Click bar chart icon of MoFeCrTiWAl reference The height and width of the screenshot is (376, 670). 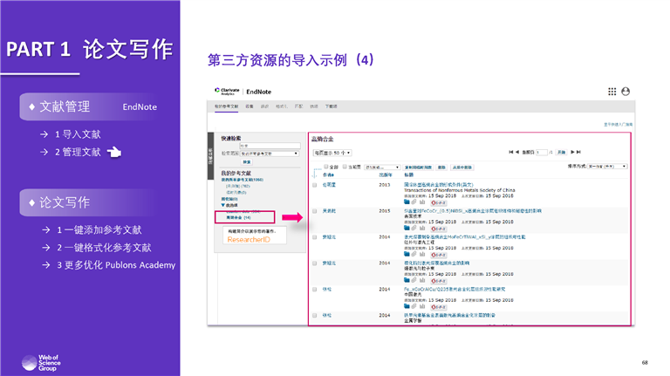[422, 254]
